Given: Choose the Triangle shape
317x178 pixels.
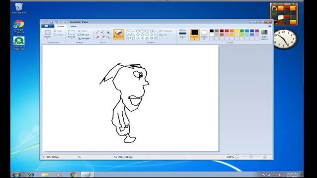Looking at the screenshot, I should pos(129,35).
